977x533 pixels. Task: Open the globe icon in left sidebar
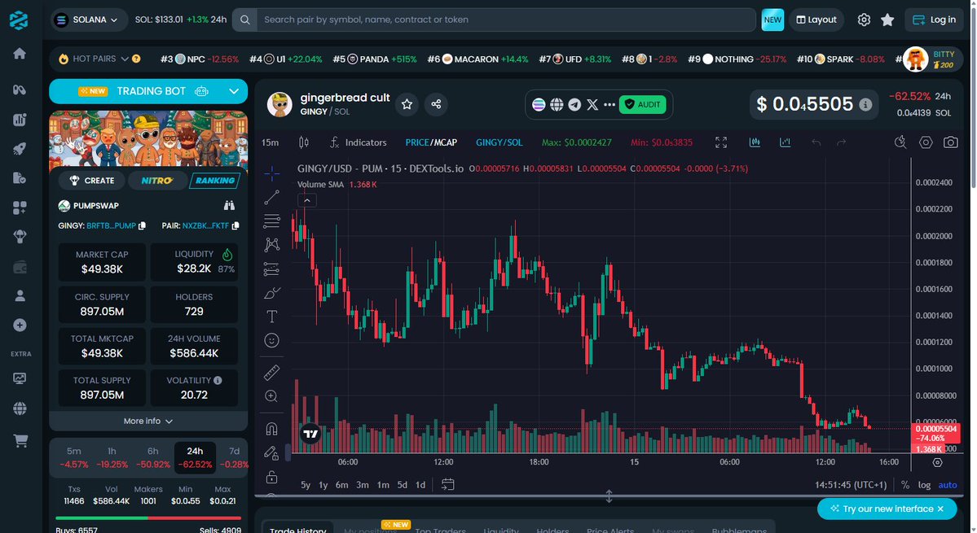pos(20,408)
